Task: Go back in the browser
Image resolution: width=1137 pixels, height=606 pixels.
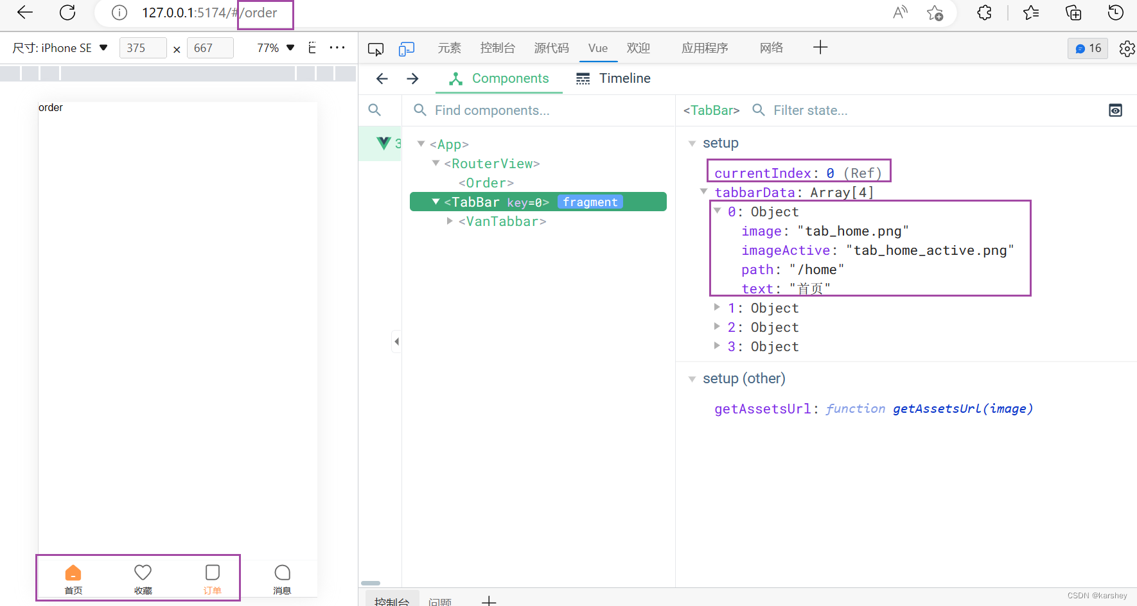Action: (25, 12)
